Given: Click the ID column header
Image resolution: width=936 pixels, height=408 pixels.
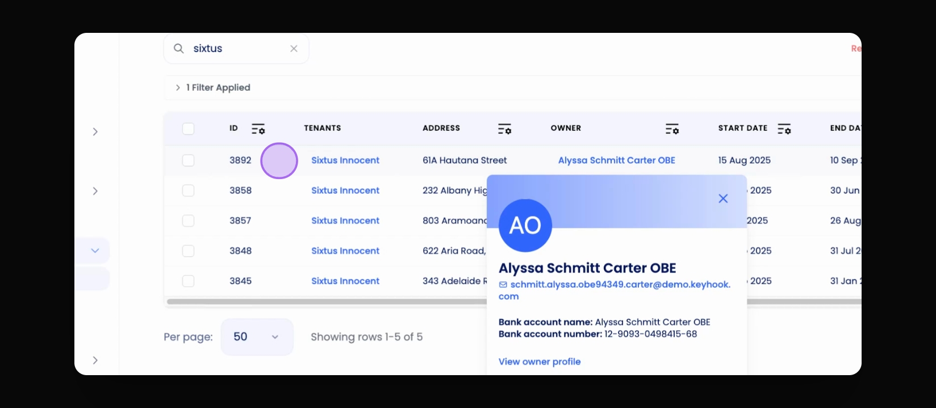Looking at the screenshot, I should click(233, 128).
